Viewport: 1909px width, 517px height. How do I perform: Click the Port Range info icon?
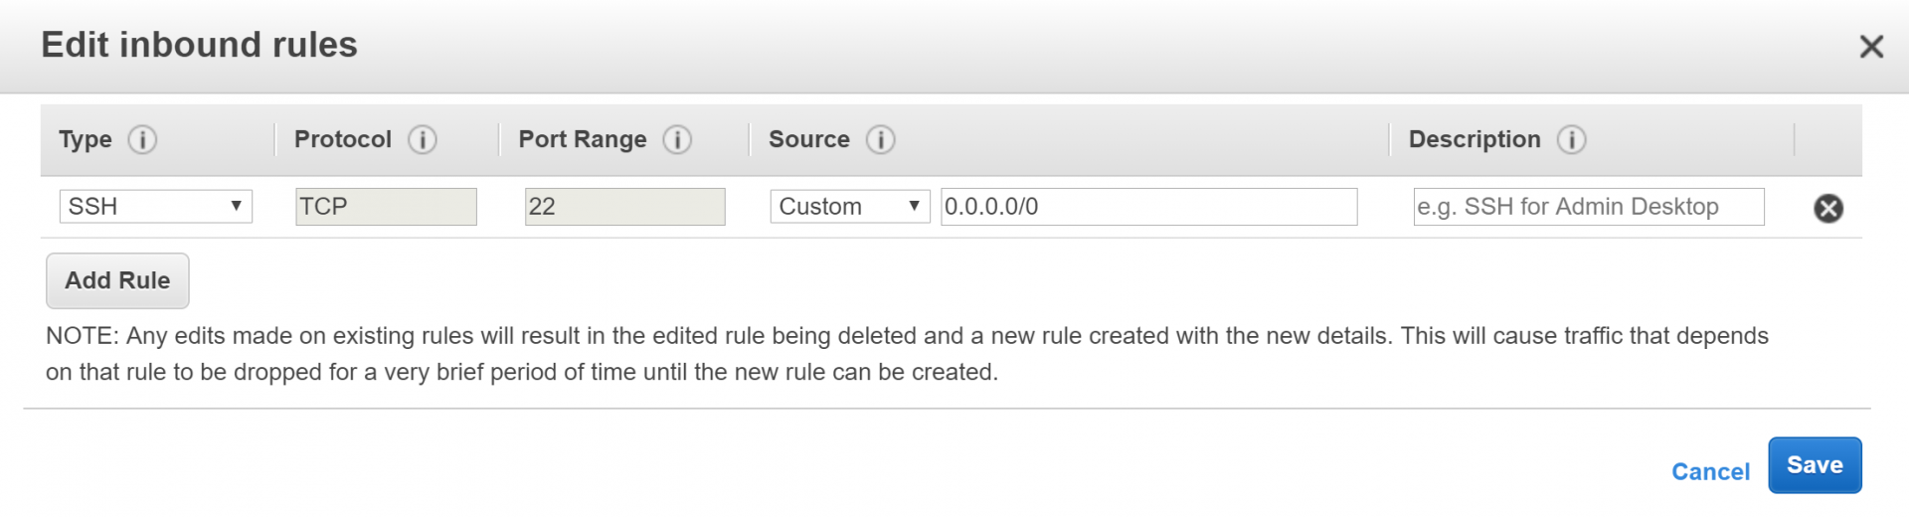(x=677, y=140)
